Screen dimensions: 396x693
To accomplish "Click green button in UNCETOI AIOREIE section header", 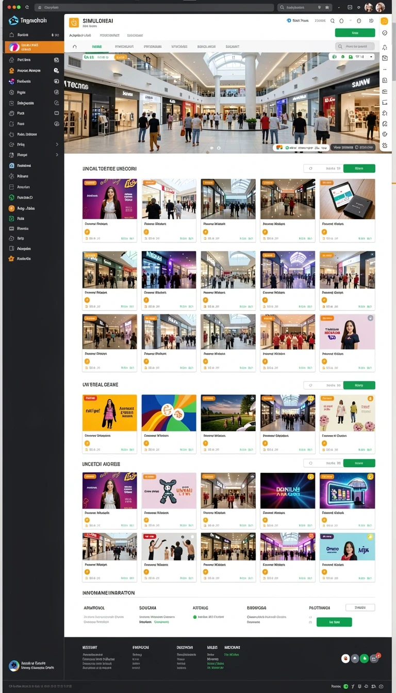I will (x=359, y=463).
